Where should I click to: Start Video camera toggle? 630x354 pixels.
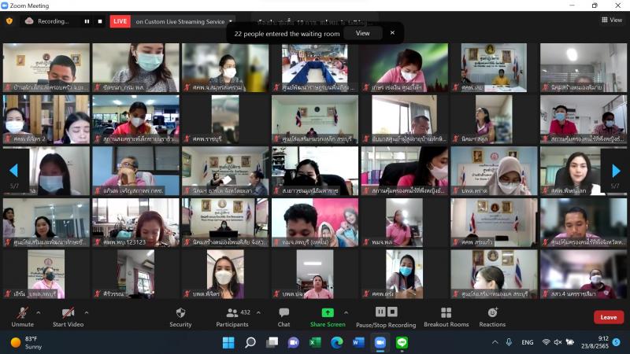(68, 317)
